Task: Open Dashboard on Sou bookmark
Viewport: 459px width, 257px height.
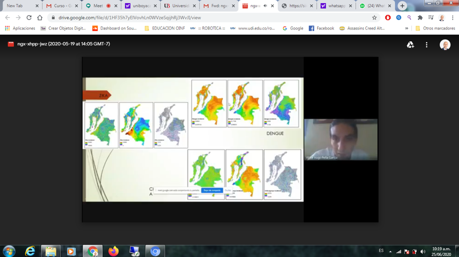Action: [114, 28]
